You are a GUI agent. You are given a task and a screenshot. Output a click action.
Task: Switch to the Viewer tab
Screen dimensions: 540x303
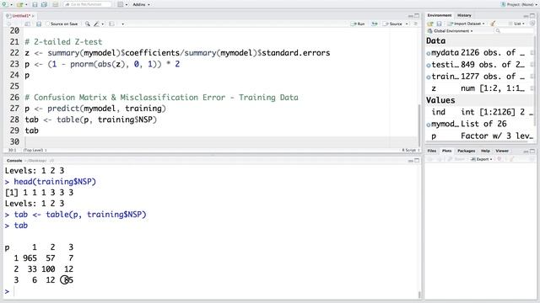pos(502,151)
